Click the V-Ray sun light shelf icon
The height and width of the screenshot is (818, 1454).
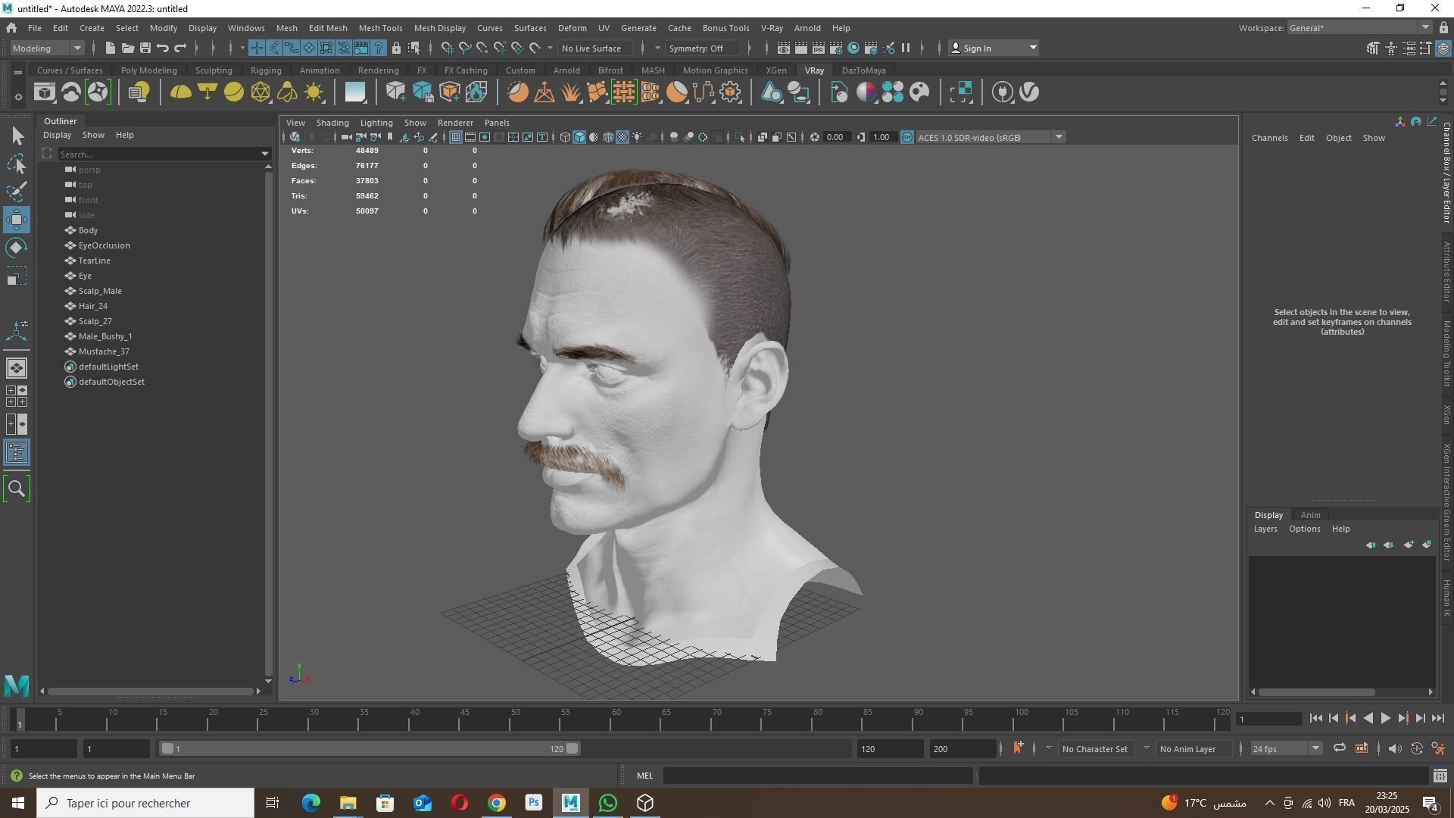[x=314, y=92]
